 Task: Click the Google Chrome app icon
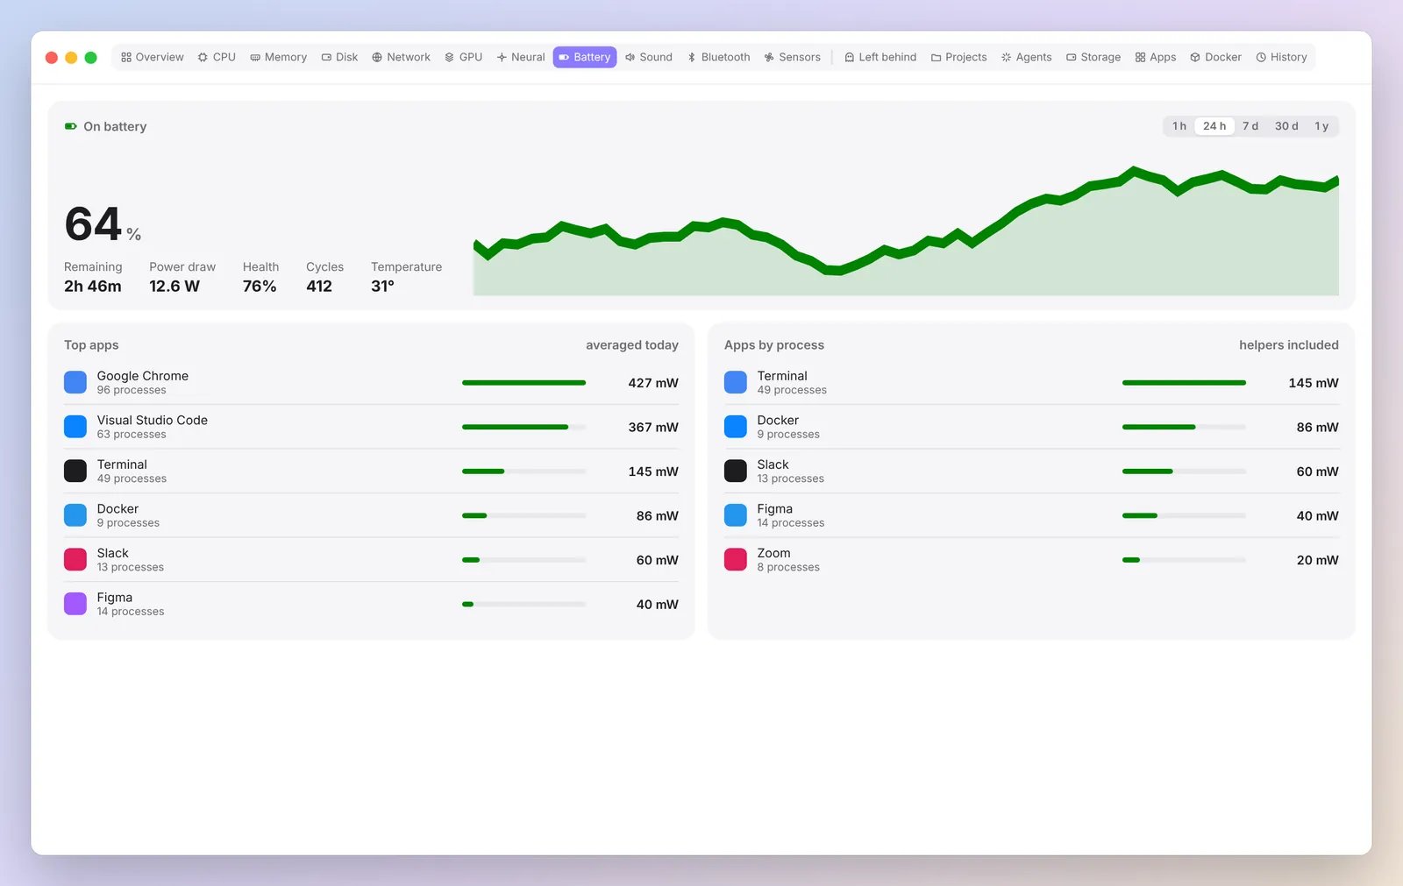point(75,382)
